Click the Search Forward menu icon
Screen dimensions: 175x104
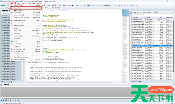(x=12, y=23)
